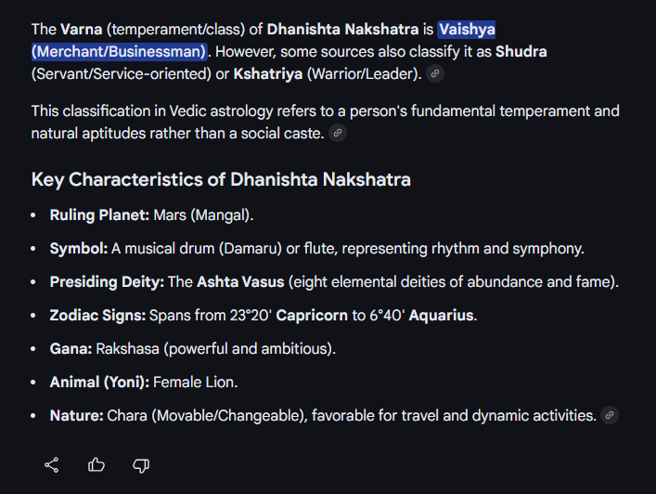The width and height of the screenshot is (656, 494).
Task: Open source link after 'dynamic activities'
Action: tap(609, 416)
